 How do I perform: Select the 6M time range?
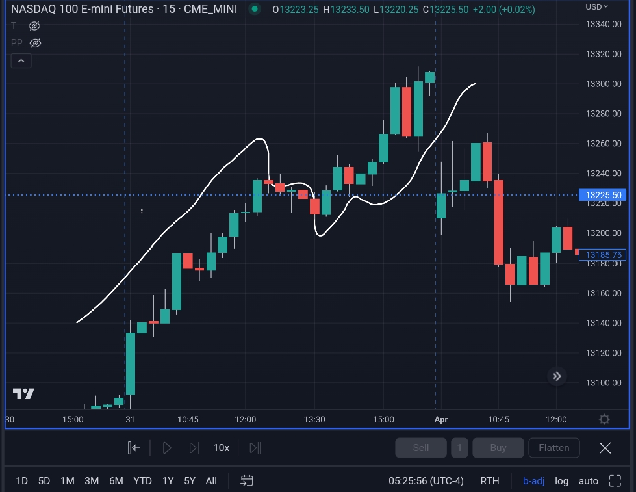coord(116,481)
